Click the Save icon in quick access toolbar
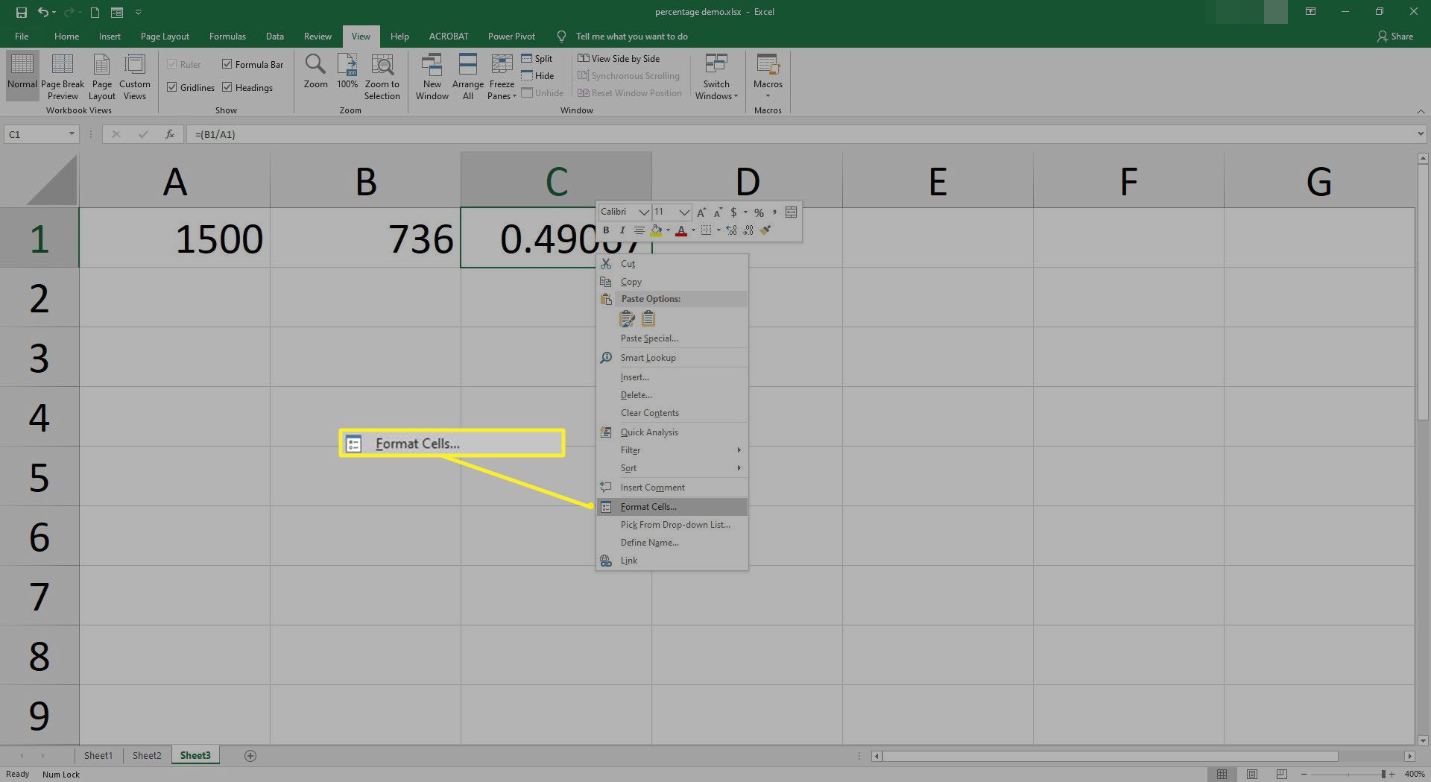The width and height of the screenshot is (1431, 782). click(x=21, y=12)
